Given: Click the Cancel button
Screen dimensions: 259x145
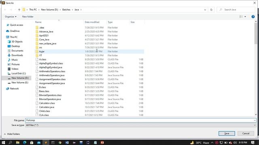Looking at the screenshot, I should click(x=246, y=133).
